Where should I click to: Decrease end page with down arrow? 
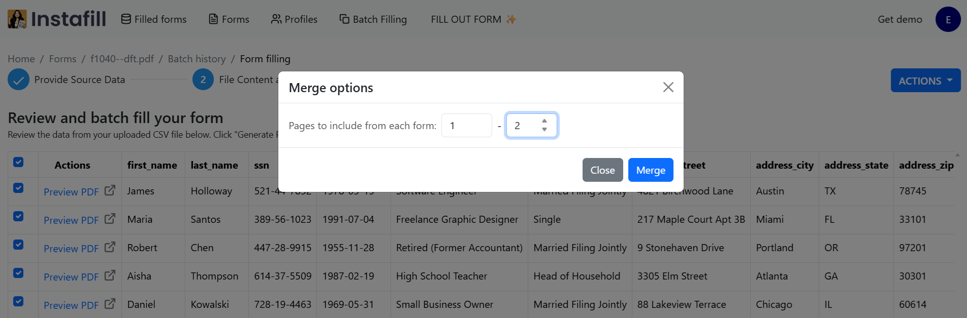pos(544,130)
